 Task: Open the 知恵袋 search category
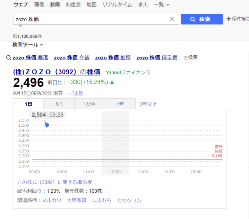(x=73, y=5)
